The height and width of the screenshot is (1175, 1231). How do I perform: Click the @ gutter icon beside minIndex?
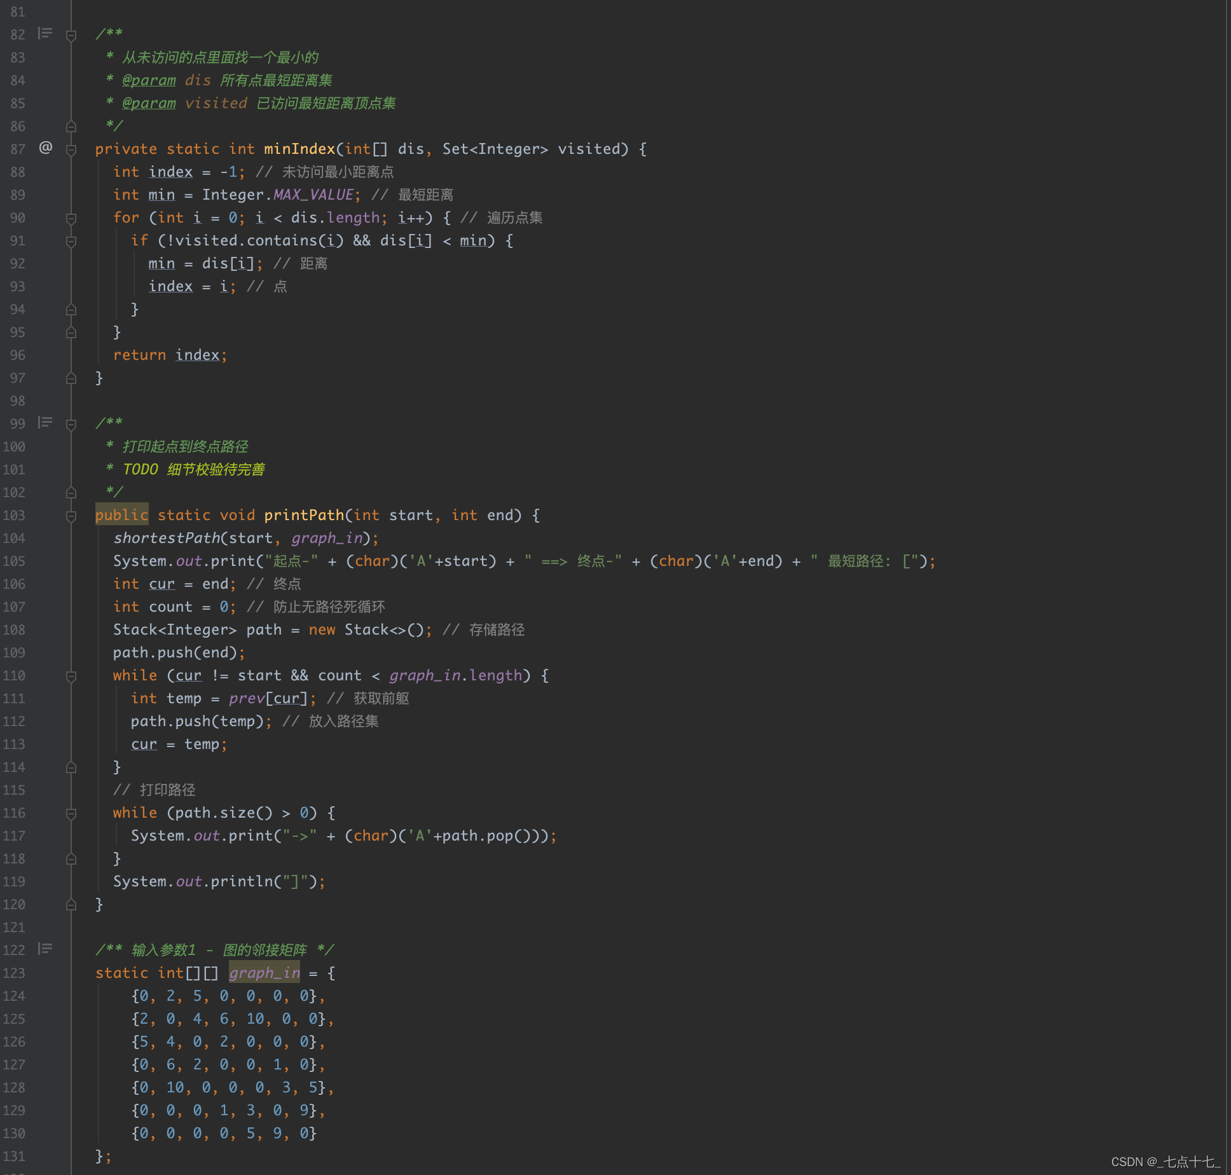(46, 148)
